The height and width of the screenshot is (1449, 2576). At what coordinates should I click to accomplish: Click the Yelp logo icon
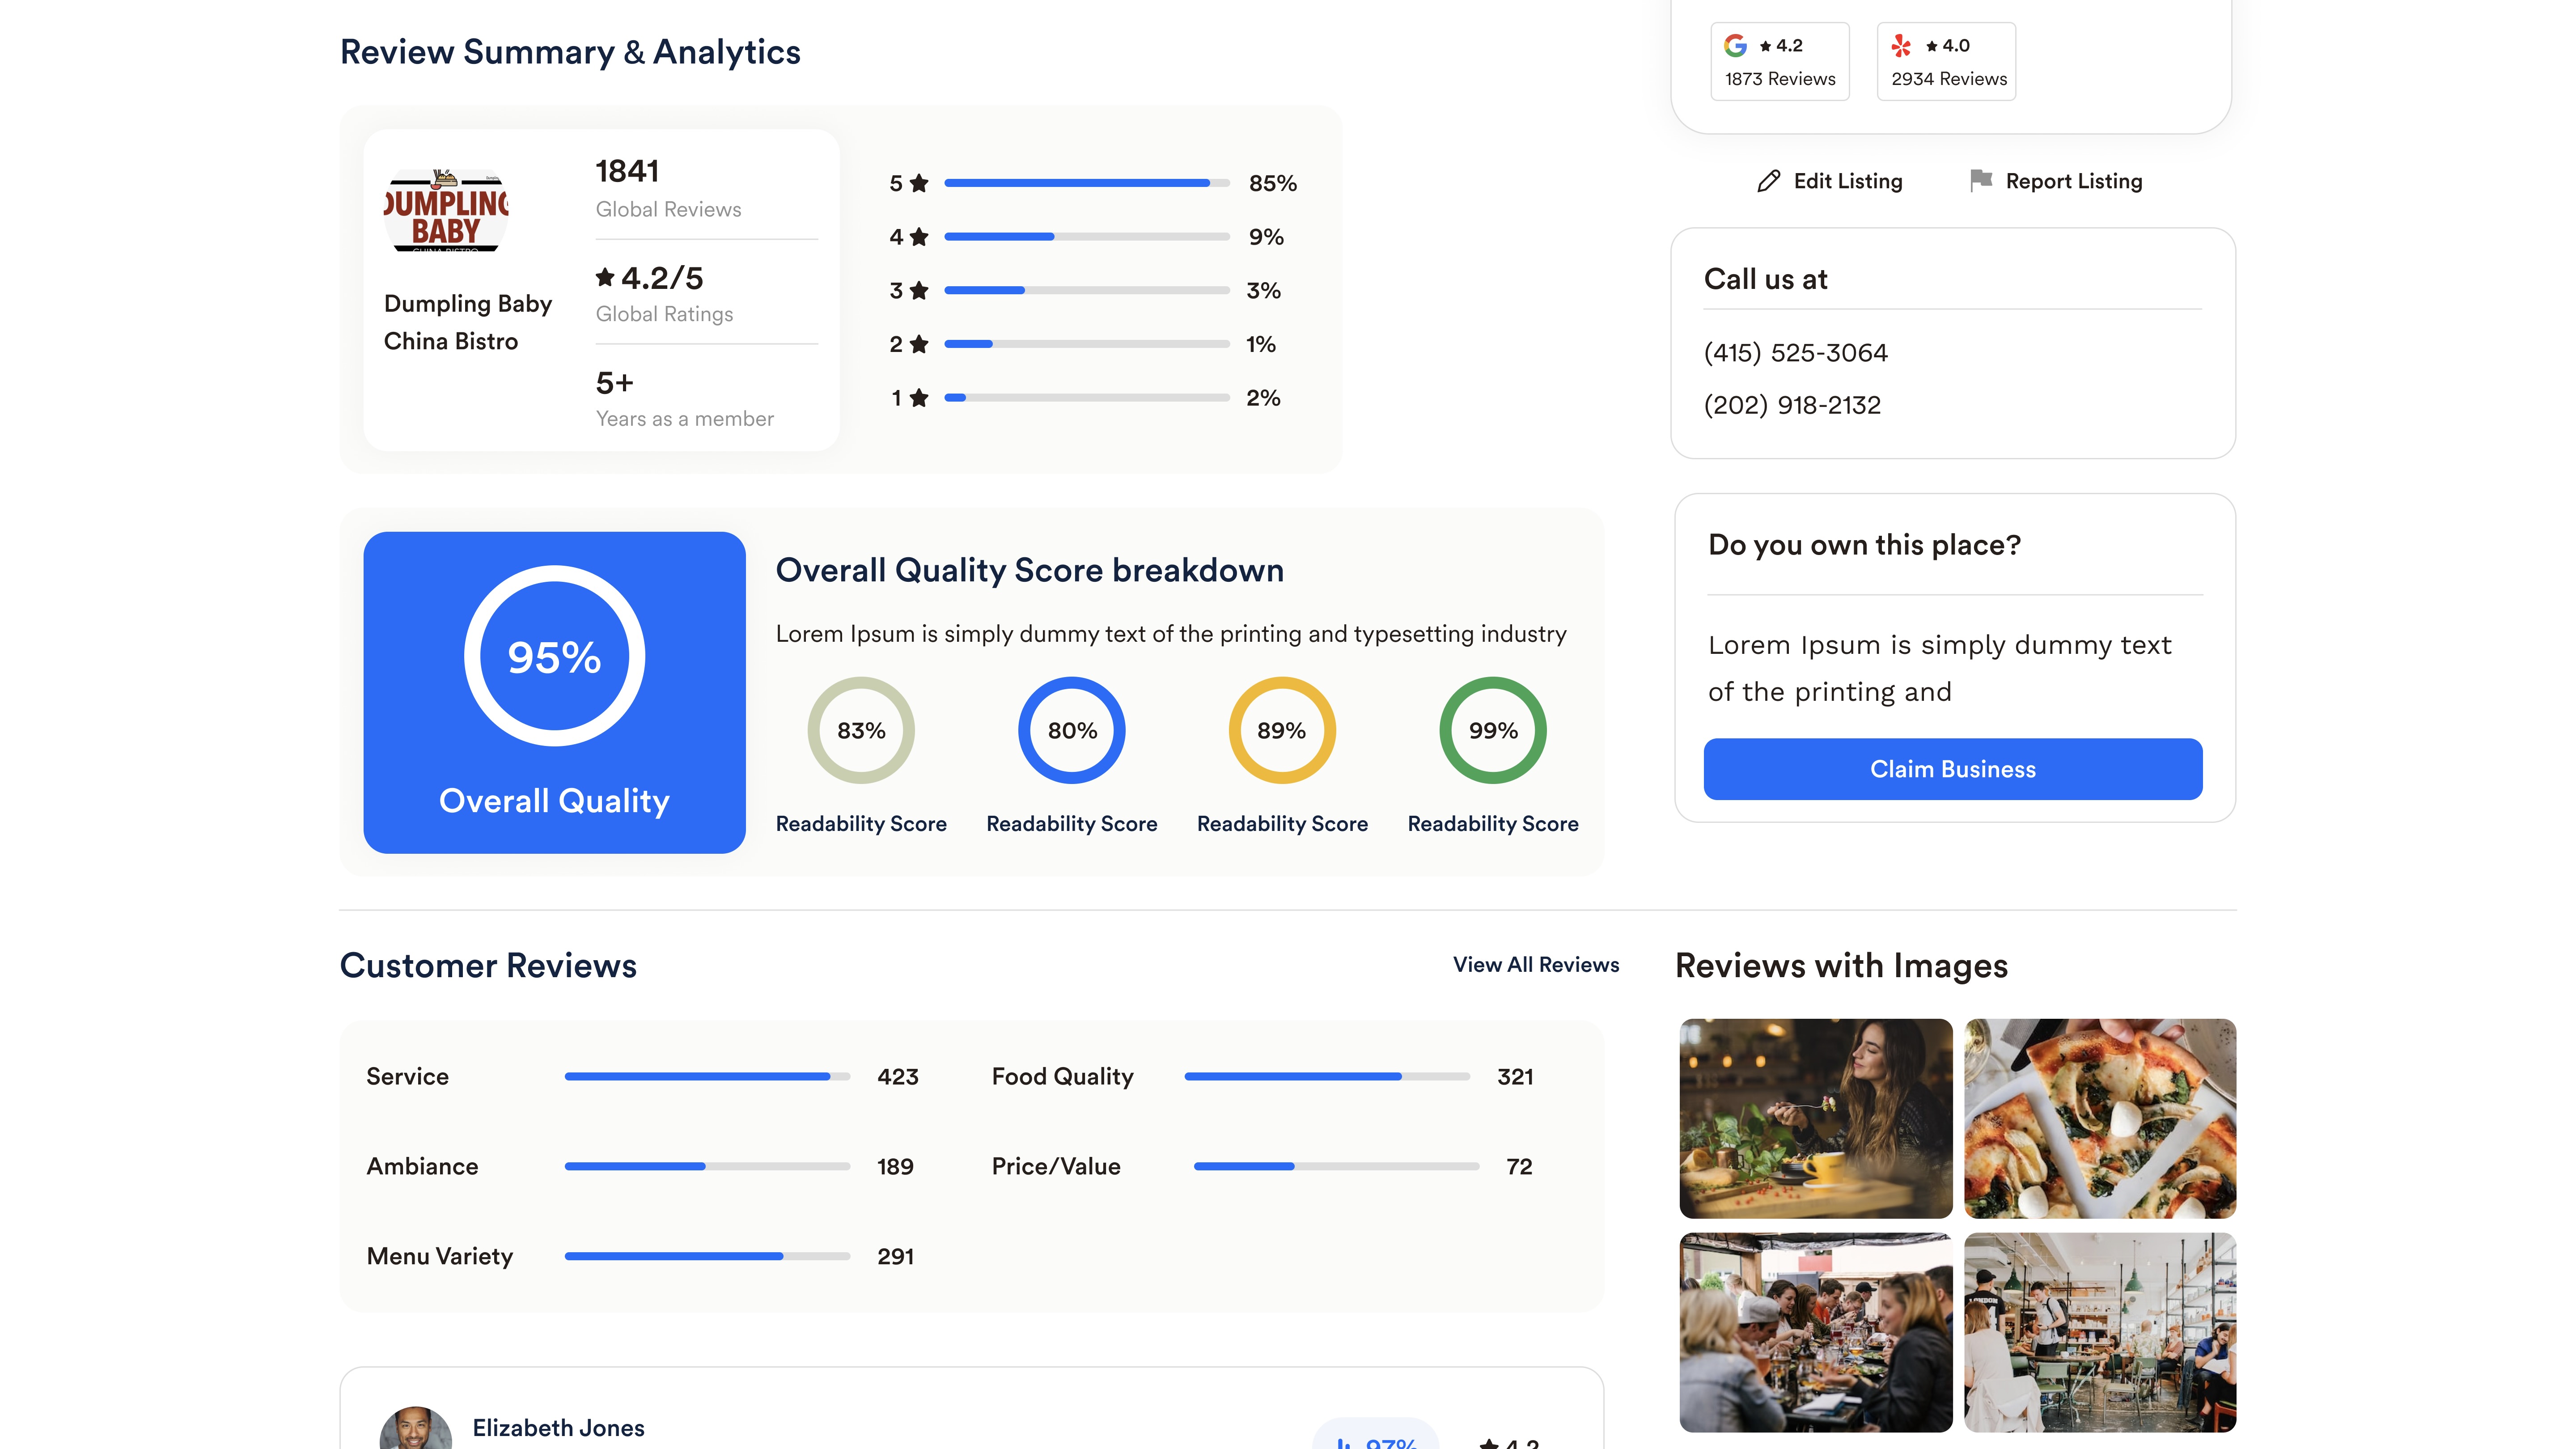(1901, 45)
